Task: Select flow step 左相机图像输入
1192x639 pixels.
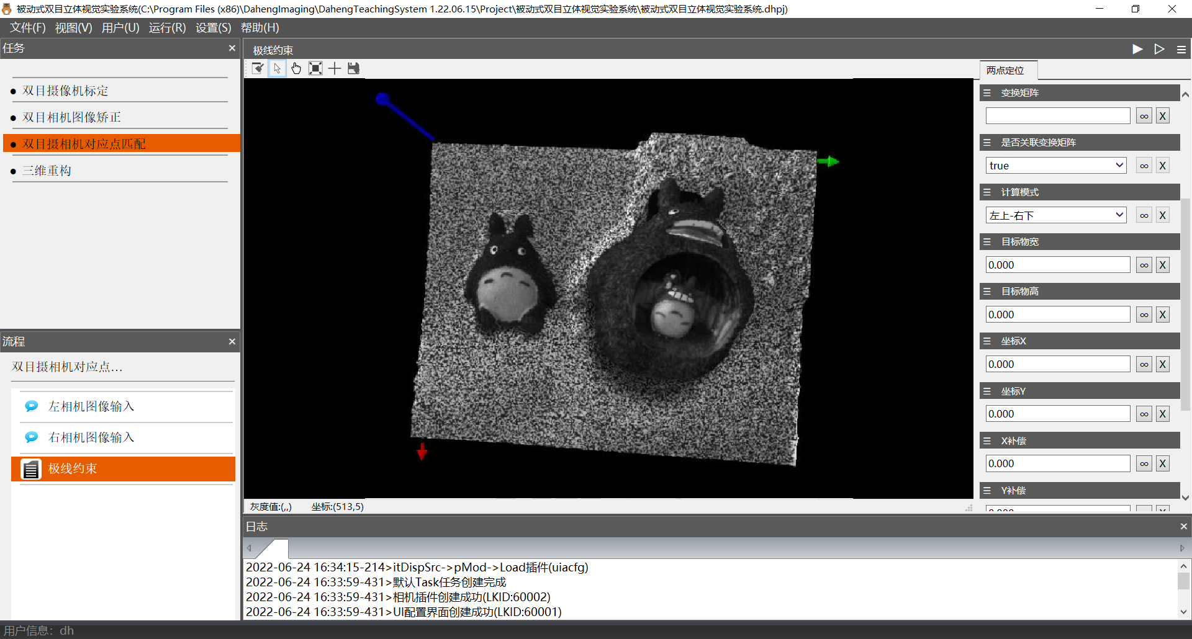Action: point(91,406)
